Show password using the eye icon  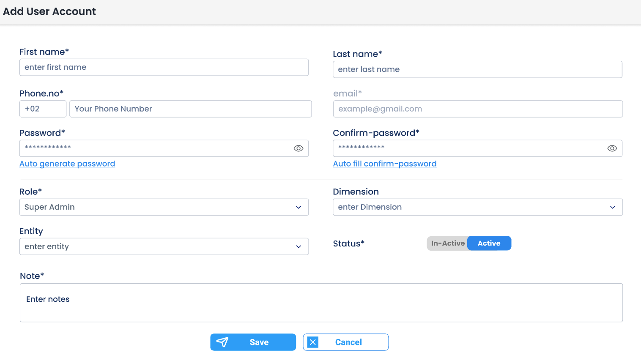tap(299, 148)
